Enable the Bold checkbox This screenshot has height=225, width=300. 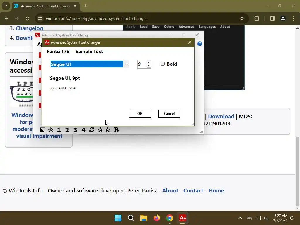(163, 64)
